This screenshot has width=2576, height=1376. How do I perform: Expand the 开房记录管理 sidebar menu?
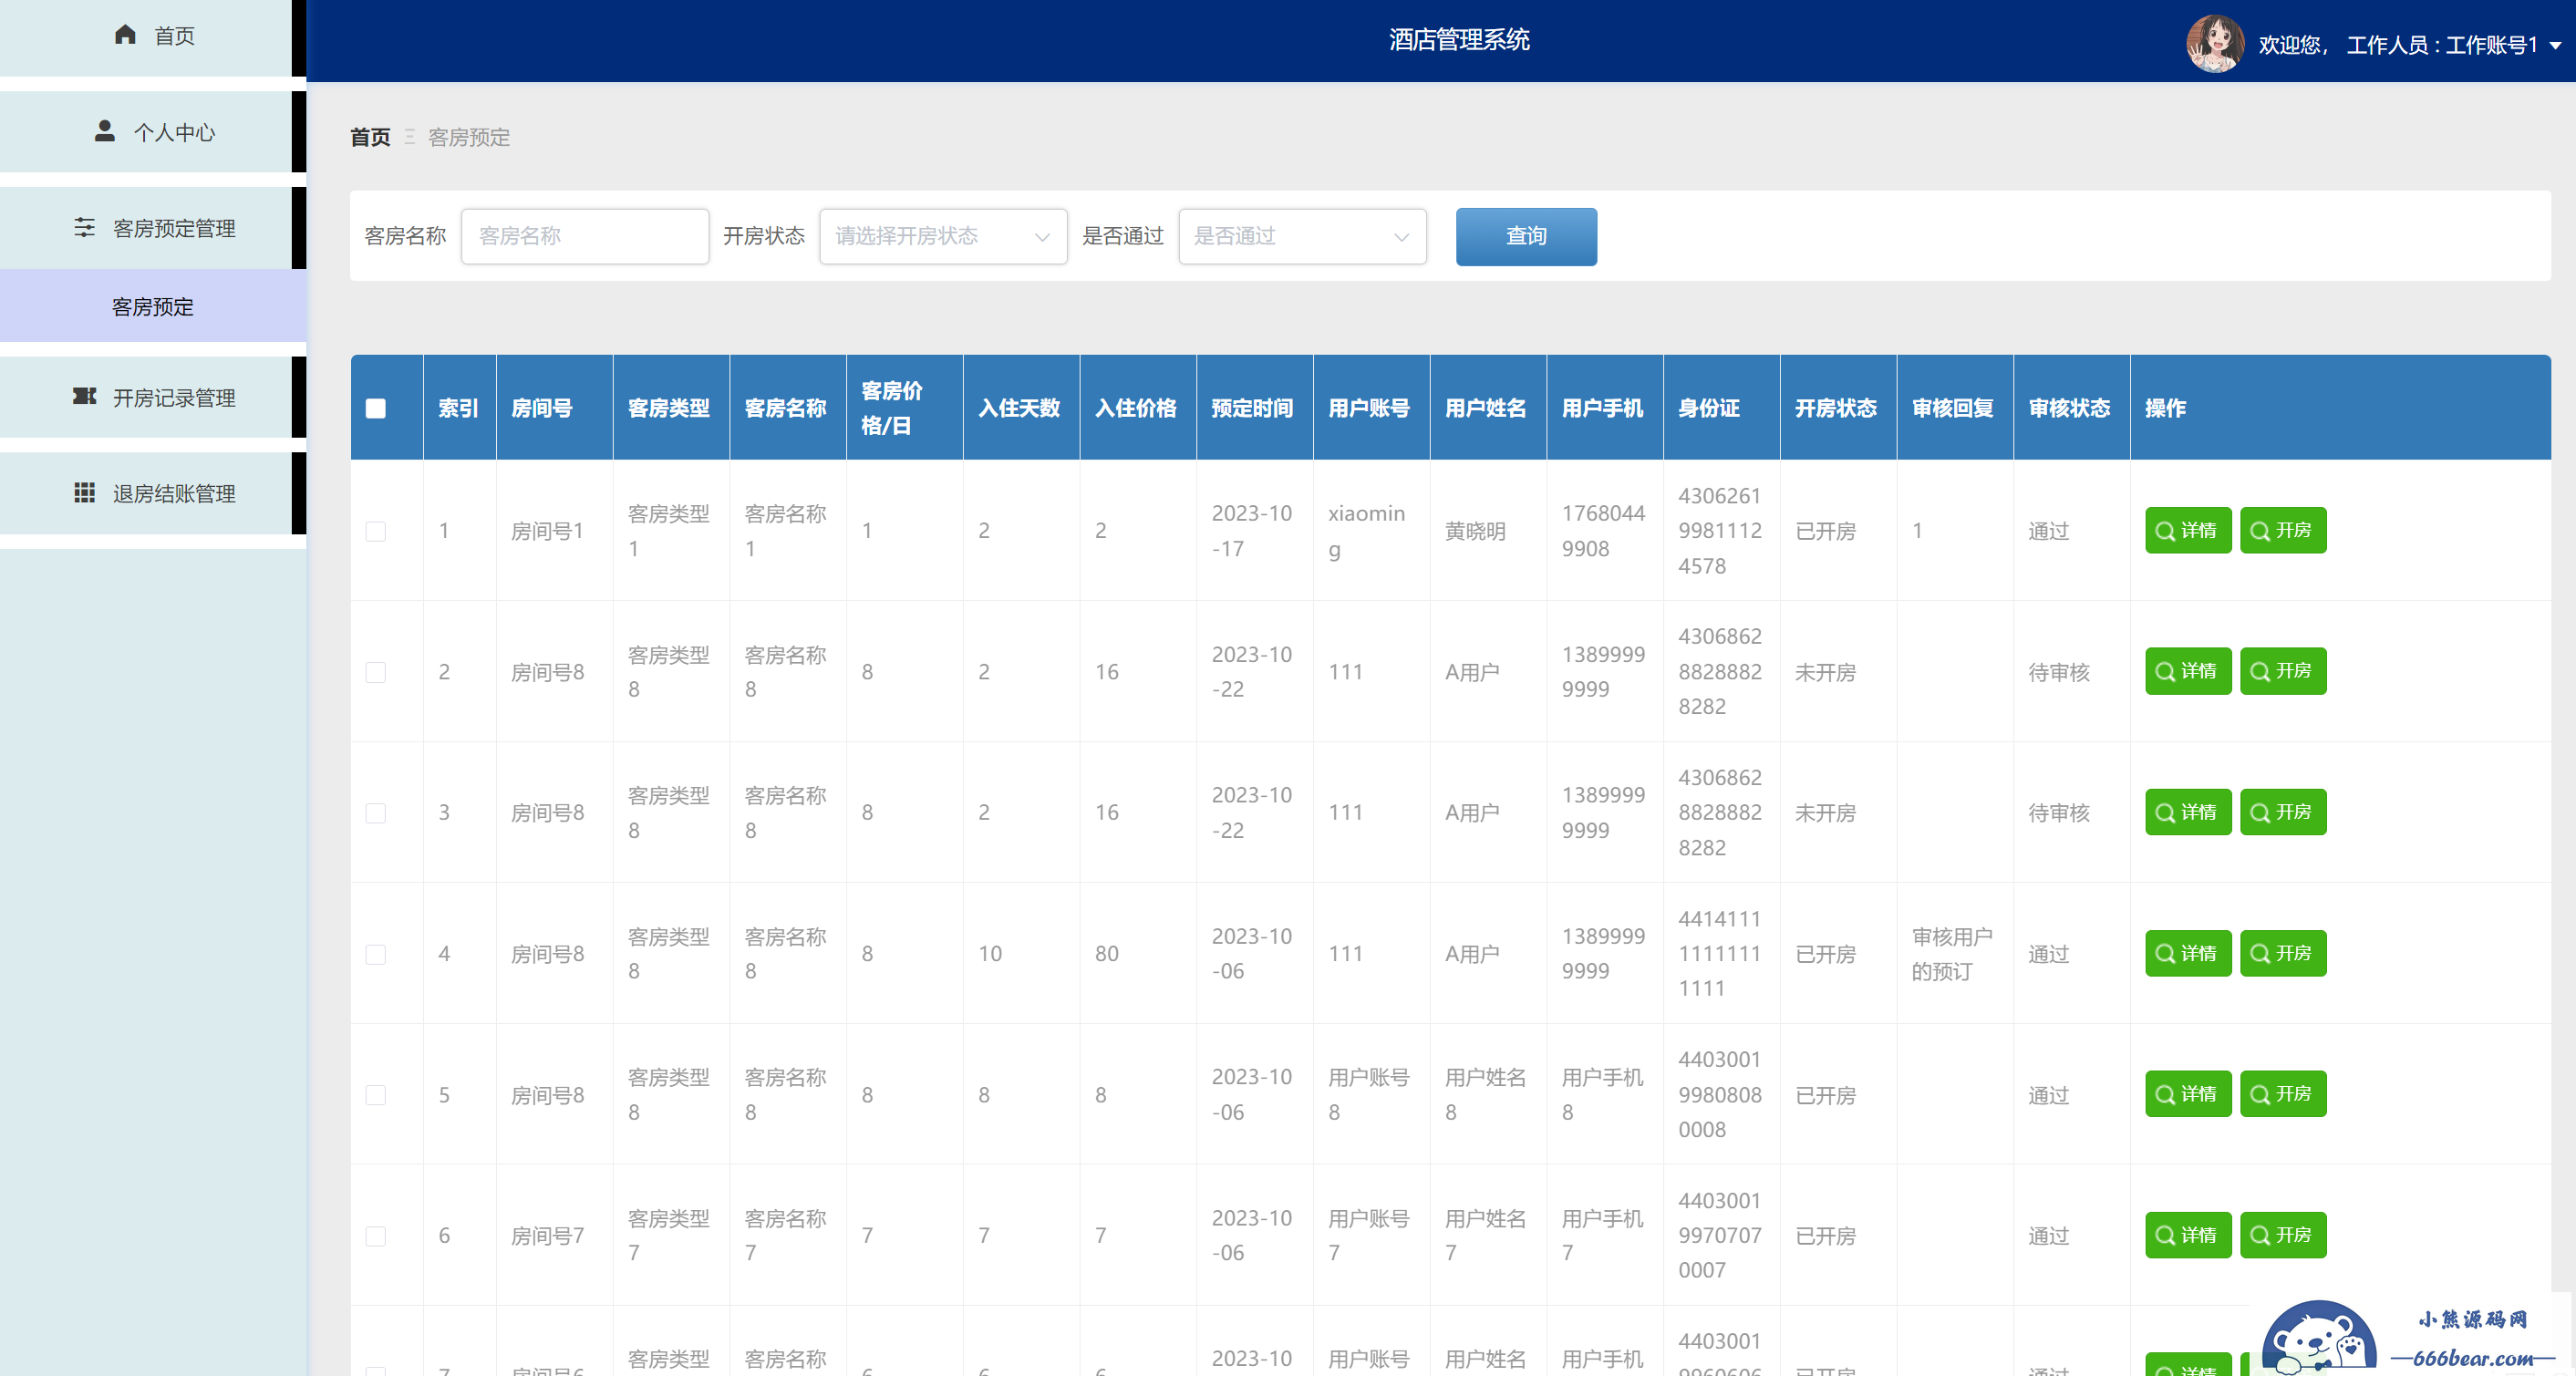click(153, 398)
